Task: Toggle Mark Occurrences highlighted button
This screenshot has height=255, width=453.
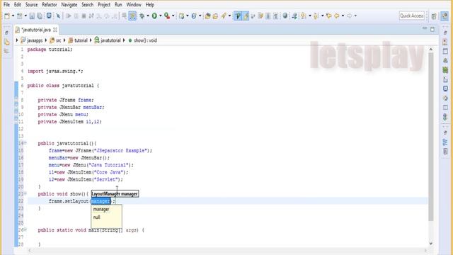Action: pyautogui.click(x=246, y=16)
